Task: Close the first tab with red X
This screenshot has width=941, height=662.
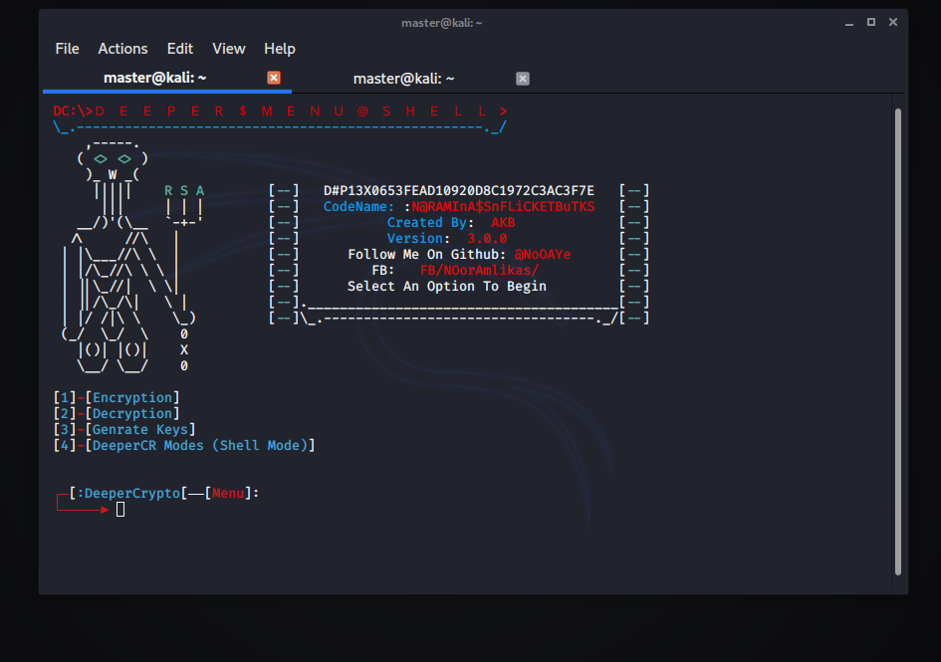Action: (x=274, y=78)
